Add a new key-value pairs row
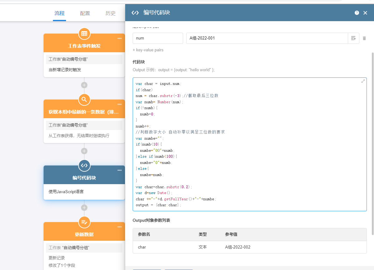This screenshot has width=374, height=270. (148, 50)
